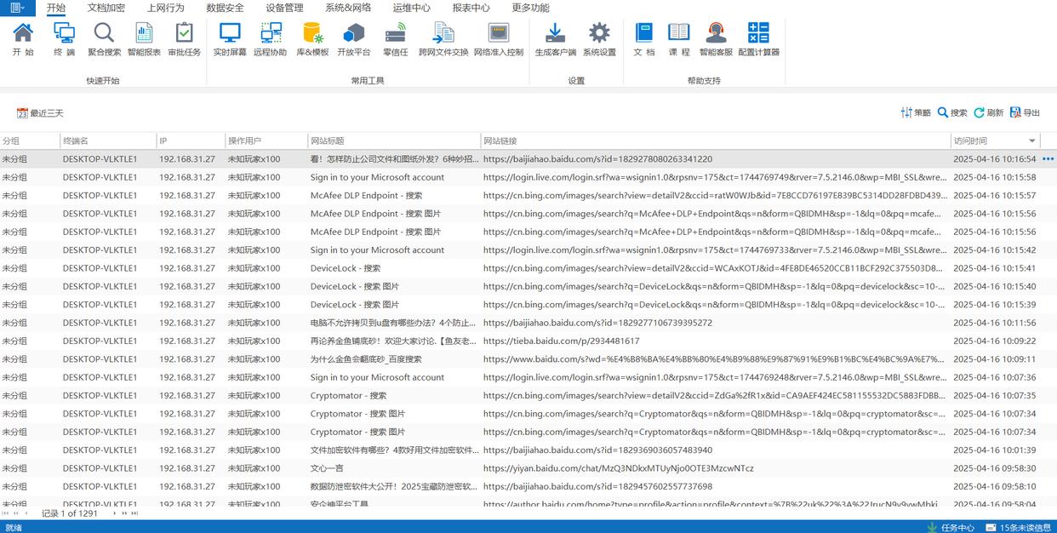Click the 系统设置 gear icon
Screen dimensions: 1057x533
[x=599, y=39]
